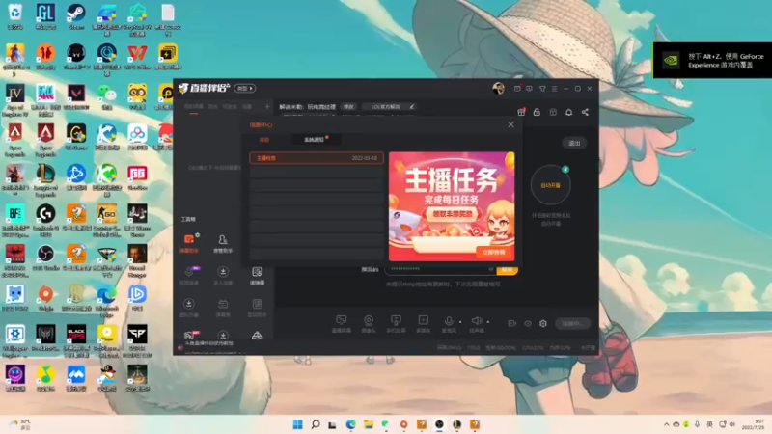Toggle the 自动开播 circle switch
Image resolution: width=772 pixels, height=434 pixels.
coord(550,185)
